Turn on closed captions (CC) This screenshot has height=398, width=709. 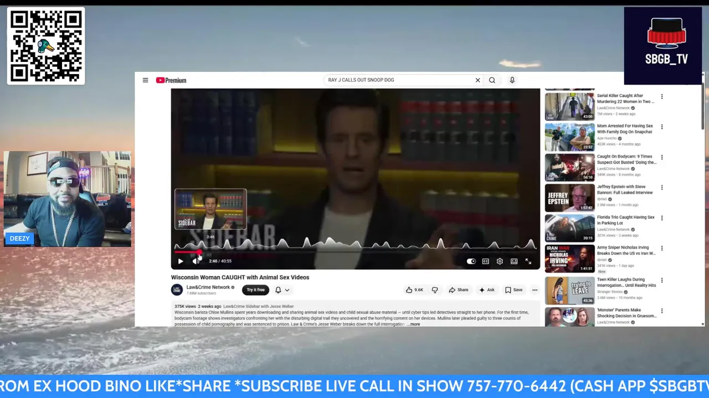[x=485, y=261]
